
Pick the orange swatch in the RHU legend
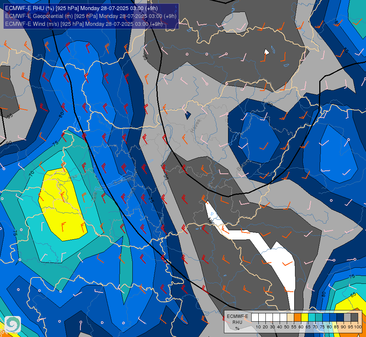(298, 318)
